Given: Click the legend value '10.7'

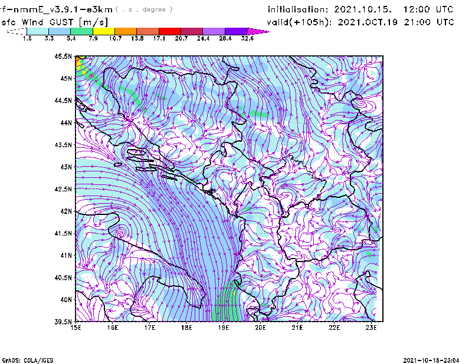Looking at the screenshot, I should coord(115,38).
